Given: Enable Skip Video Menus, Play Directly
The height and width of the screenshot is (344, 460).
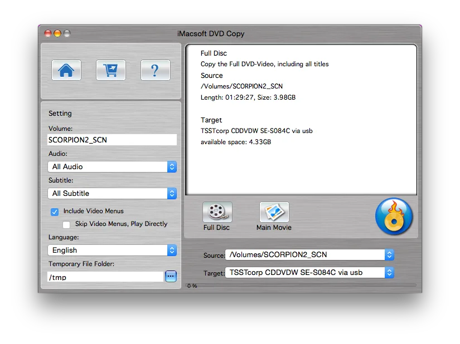Looking at the screenshot, I should pyautogui.click(x=66, y=224).
